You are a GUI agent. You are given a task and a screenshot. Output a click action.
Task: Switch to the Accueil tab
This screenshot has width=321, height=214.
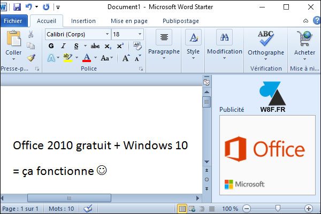click(x=47, y=21)
